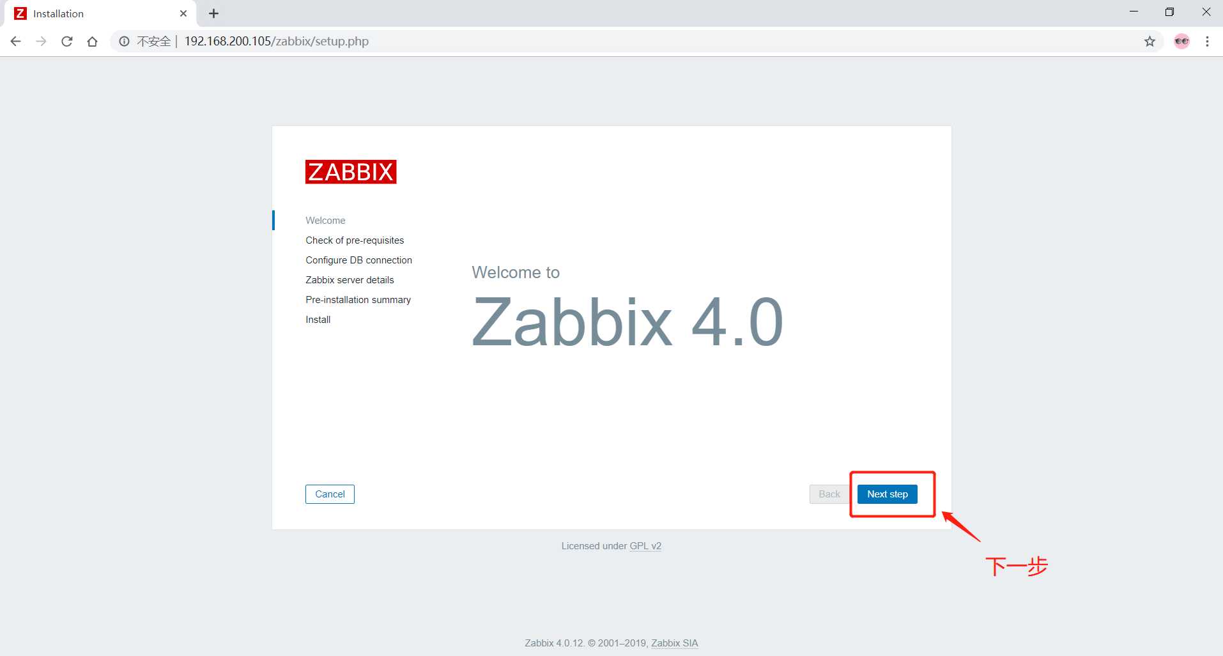Click the address bar URL
1223x656 pixels.
[x=277, y=42]
